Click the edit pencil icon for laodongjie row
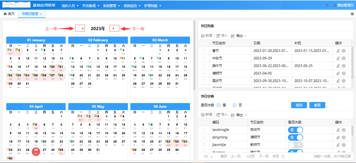356x163 pixels. [338, 130]
